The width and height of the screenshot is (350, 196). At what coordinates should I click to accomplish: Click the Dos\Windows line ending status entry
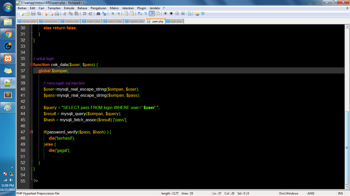pyautogui.click(x=289, y=193)
